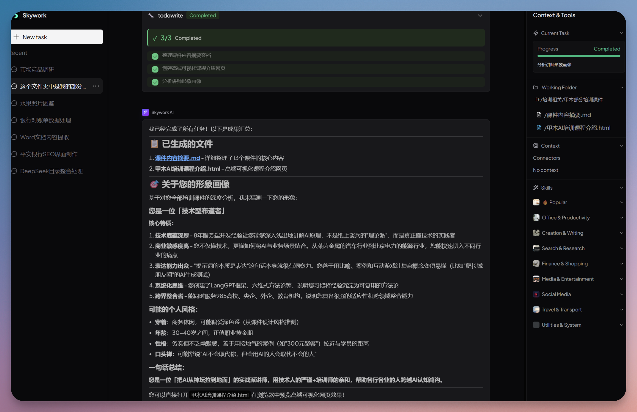Viewport: 637px width, 412px height.
Task: Collapse the todowrite panel chevron
Action: (x=480, y=16)
